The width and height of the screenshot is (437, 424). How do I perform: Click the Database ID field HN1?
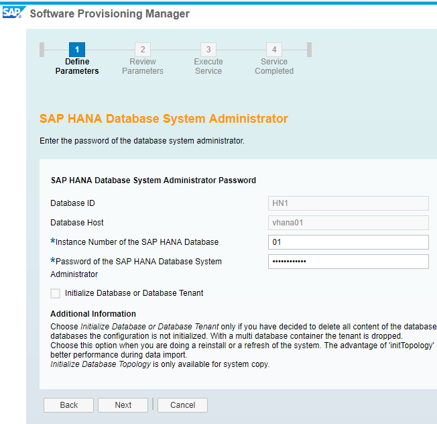pyautogui.click(x=349, y=203)
